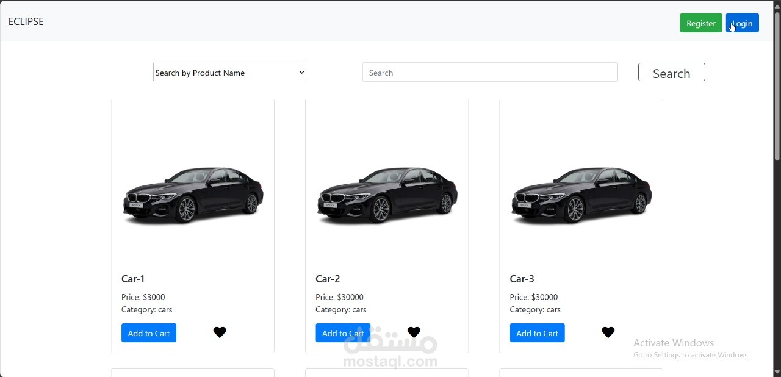
Task: Add Car-1 to the cart
Action: pos(149,333)
